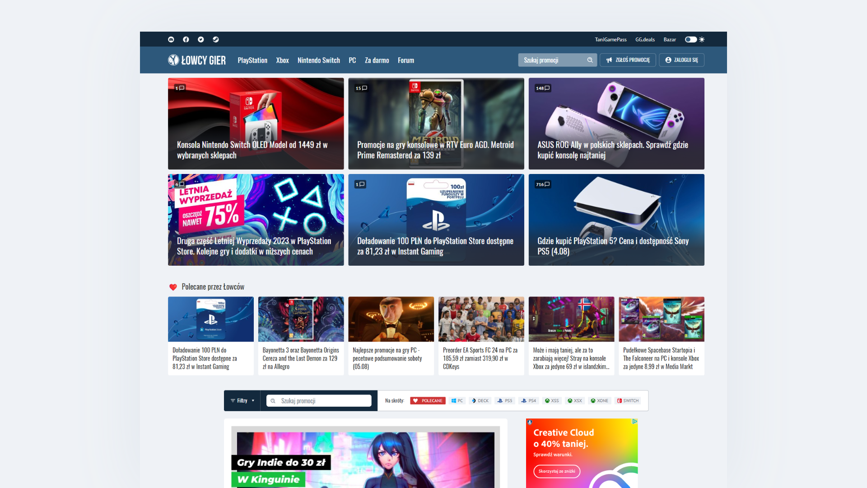Open comments bubble on ASUS ROG Ally article
Viewport: 867px width, 488px height.
543,88
